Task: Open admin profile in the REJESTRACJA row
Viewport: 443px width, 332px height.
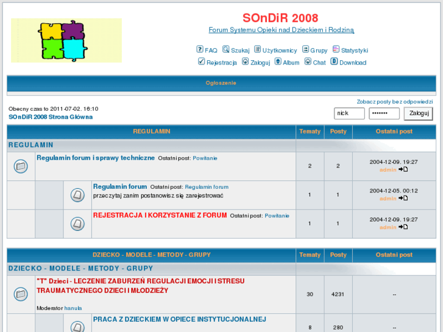Action: (x=388, y=227)
